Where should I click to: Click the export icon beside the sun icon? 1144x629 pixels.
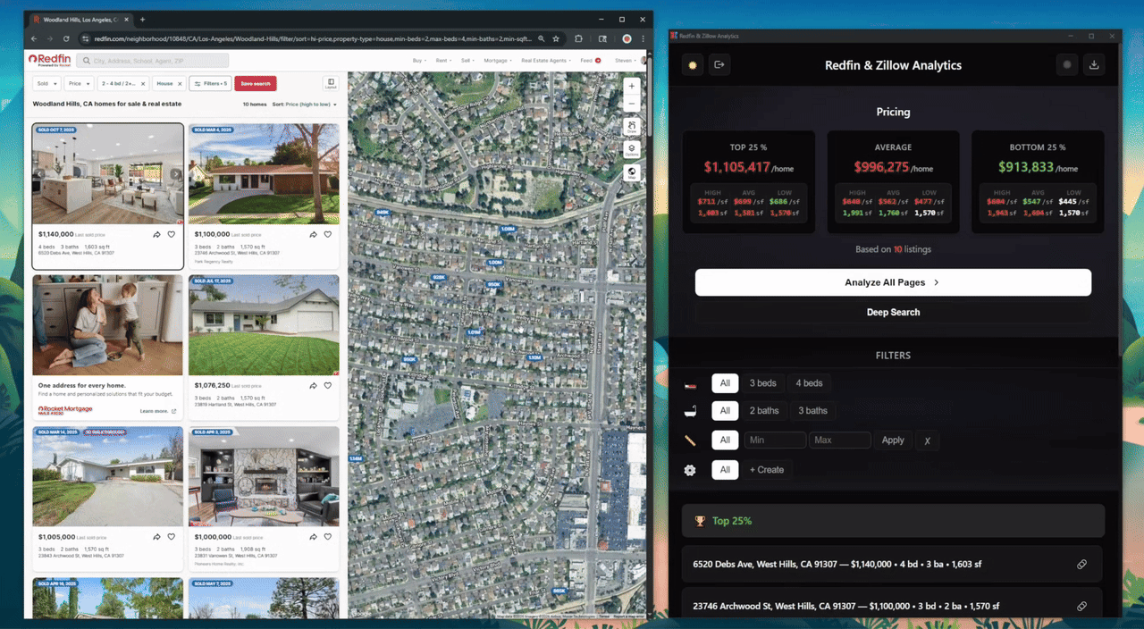[719, 64]
